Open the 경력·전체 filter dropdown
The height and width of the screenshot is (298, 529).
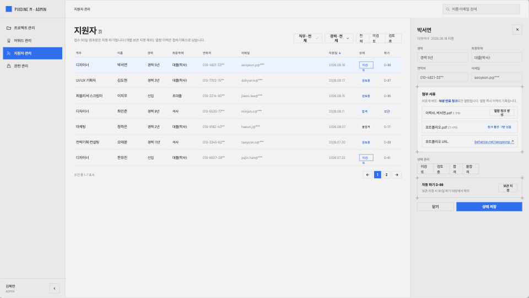coord(339,38)
